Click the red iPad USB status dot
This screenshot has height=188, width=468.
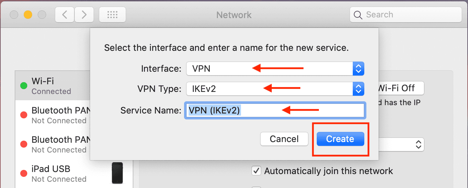tap(24, 173)
